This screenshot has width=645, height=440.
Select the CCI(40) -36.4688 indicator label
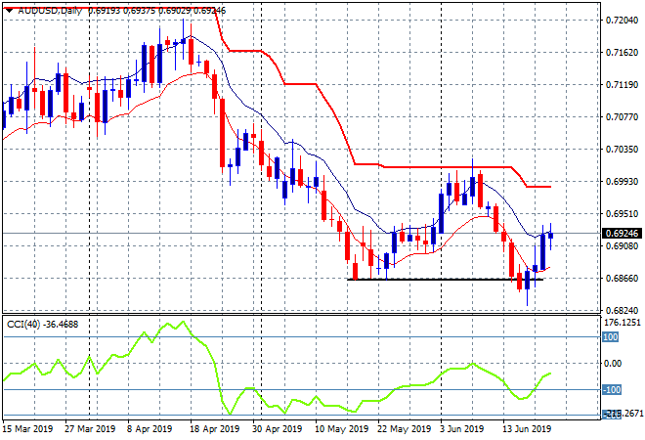[x=42, y=325]
